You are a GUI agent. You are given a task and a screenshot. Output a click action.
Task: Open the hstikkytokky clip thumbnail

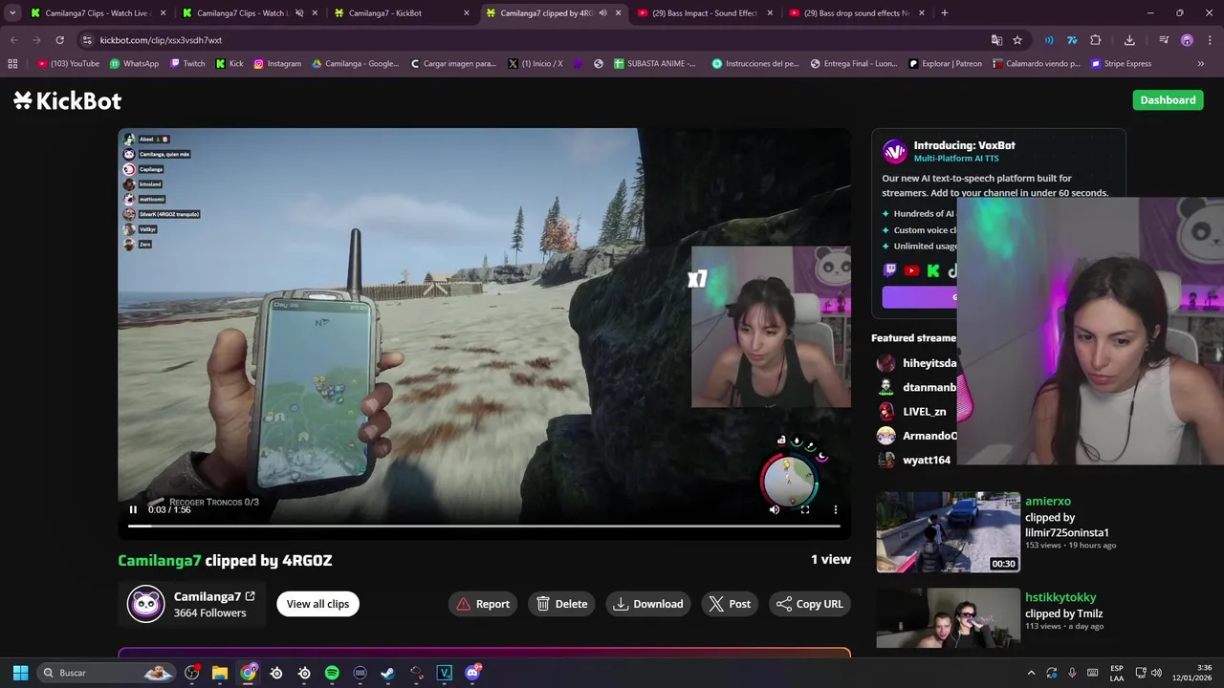click(x=948, y=617)
